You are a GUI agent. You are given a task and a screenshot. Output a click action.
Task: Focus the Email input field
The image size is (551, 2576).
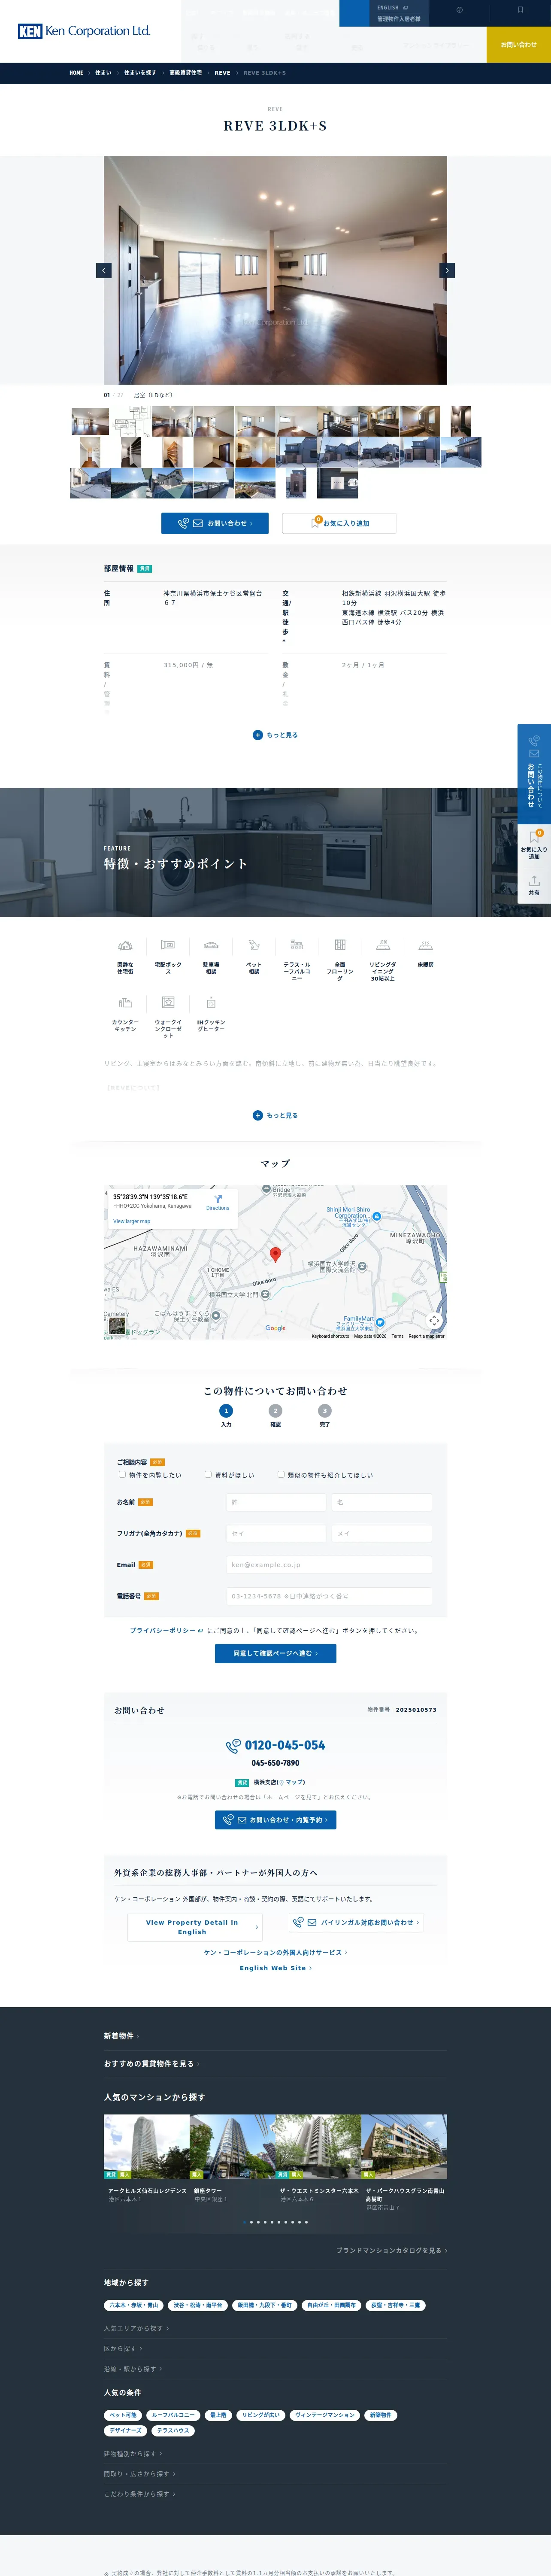pyautogui.click(x=329, y=1565)
